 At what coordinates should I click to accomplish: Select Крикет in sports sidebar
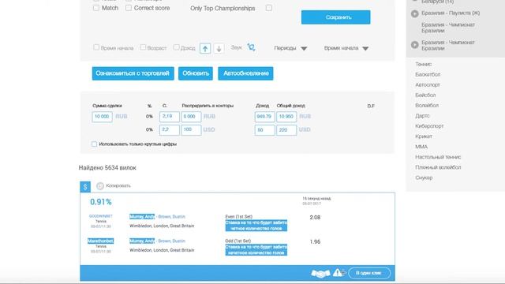(x=424, y=136)
